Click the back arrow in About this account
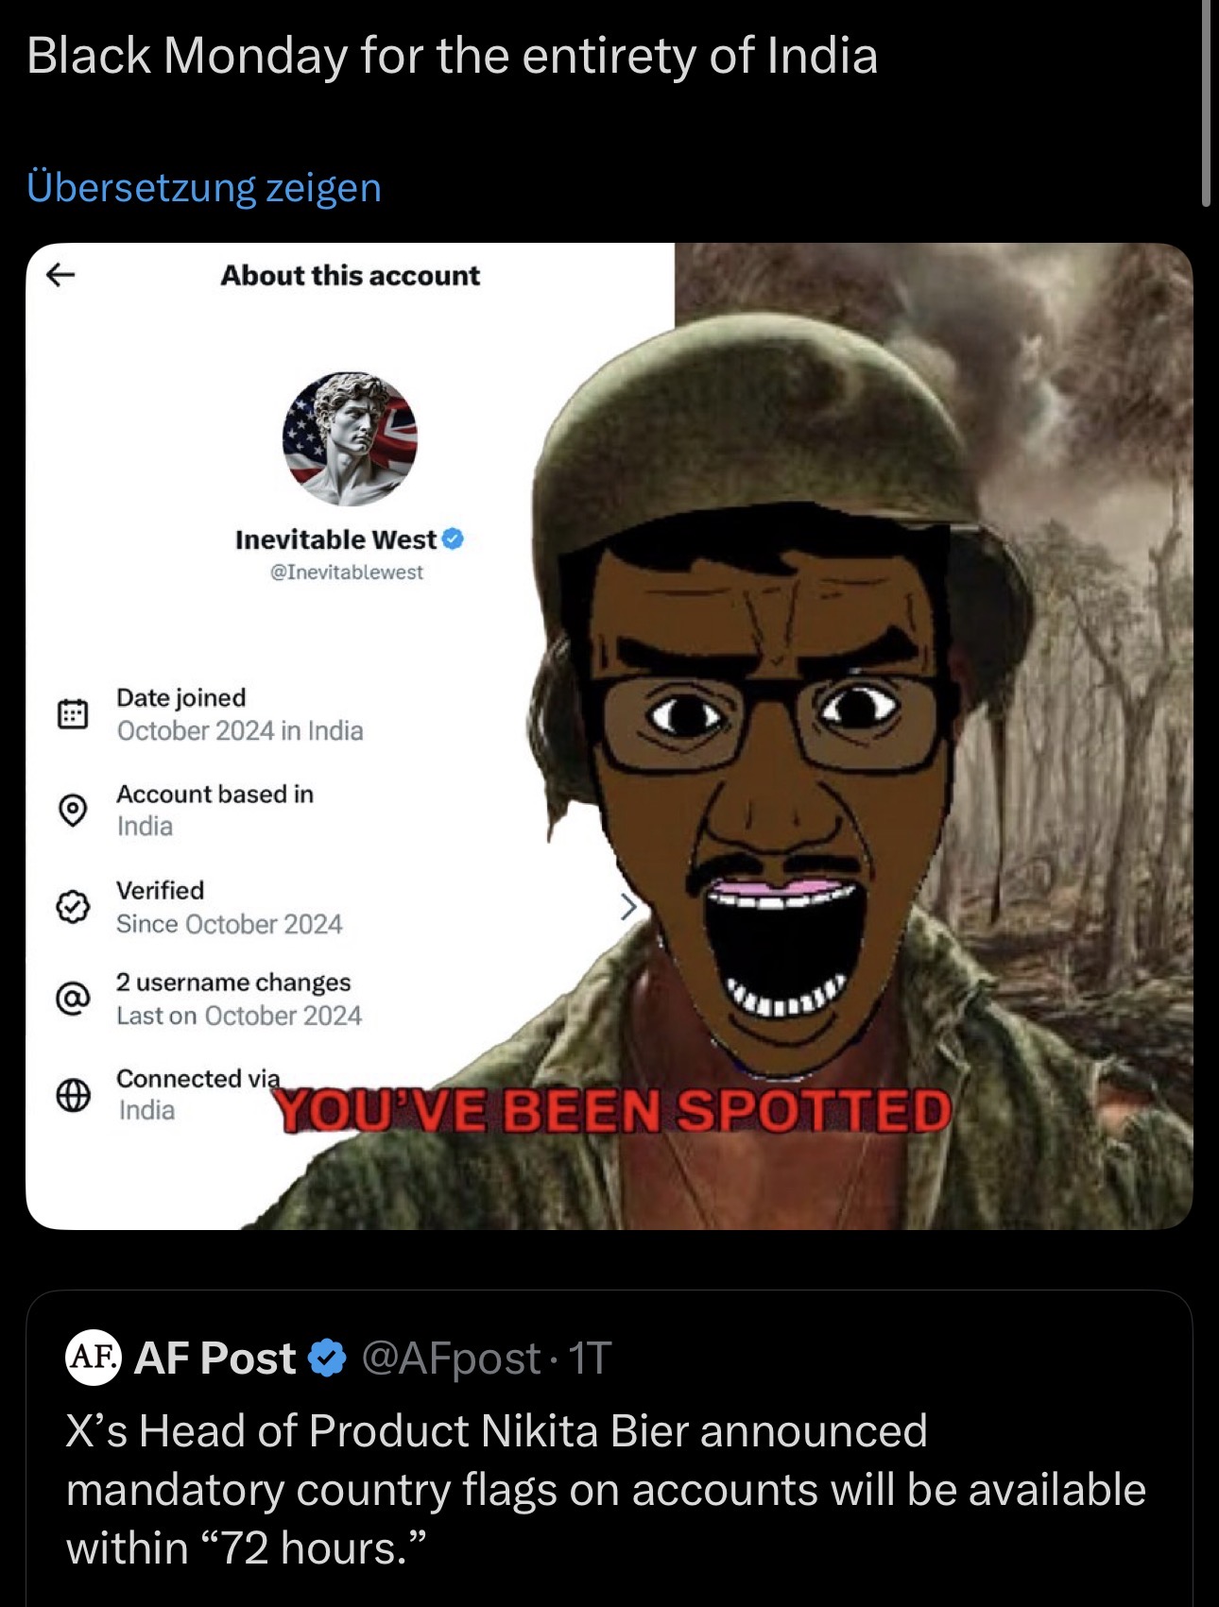The image size is (1219, 1607). pos(60,275)
